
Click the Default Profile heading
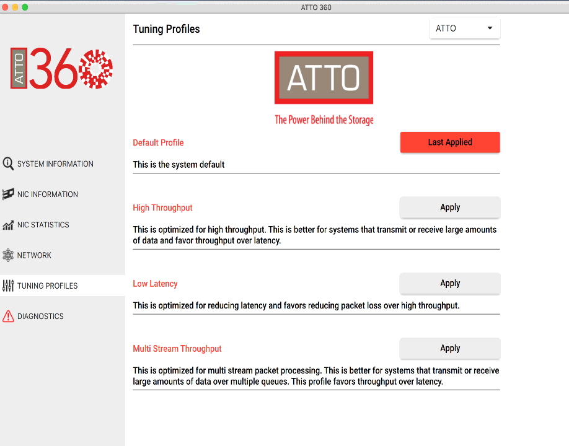coord(158,142)
